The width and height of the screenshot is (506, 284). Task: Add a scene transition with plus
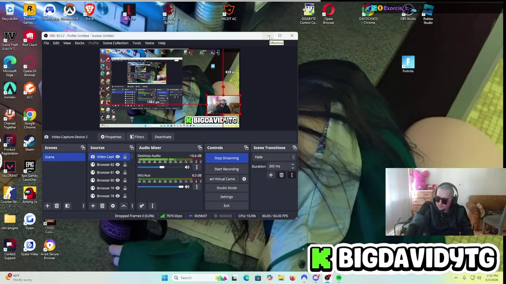click(x=271, y=175)
